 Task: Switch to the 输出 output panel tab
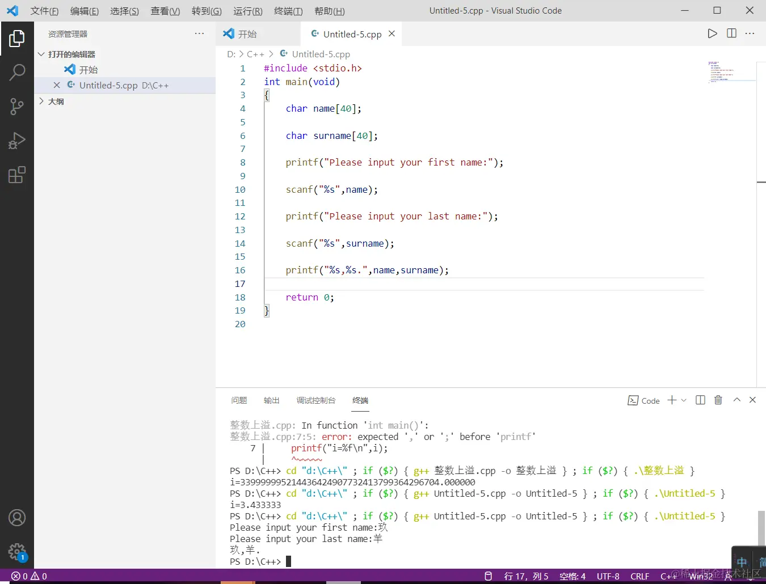272,400
